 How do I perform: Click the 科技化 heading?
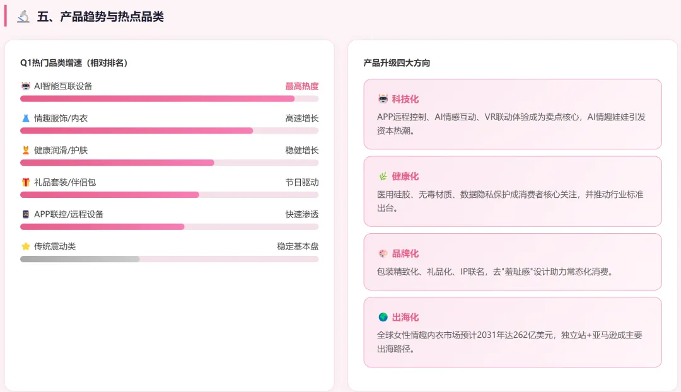[405, 99]
